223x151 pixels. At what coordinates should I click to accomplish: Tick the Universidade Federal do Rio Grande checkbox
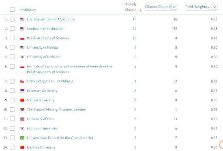coord(12,138)
